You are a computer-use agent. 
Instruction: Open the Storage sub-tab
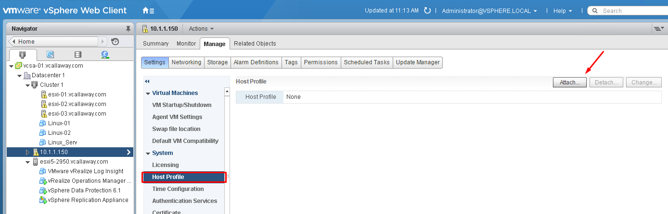coord(218,62)
